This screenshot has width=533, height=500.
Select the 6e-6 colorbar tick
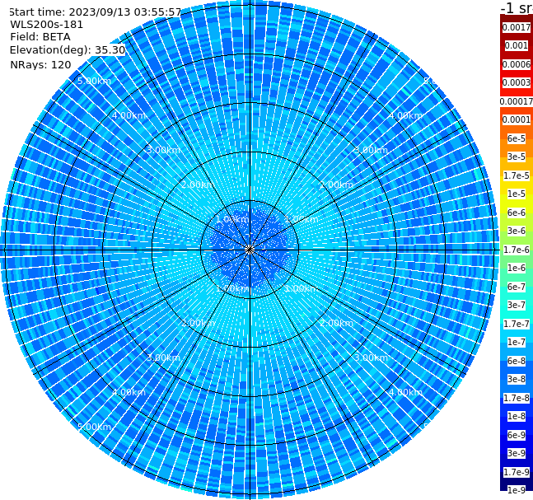click(x=517, y=213)
